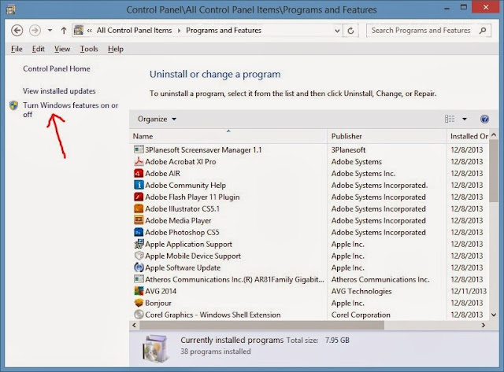Image resolution: width=504 pixels, height=372 pixels.
Task: Open the Organize dropdown
Action: (157, 119)
